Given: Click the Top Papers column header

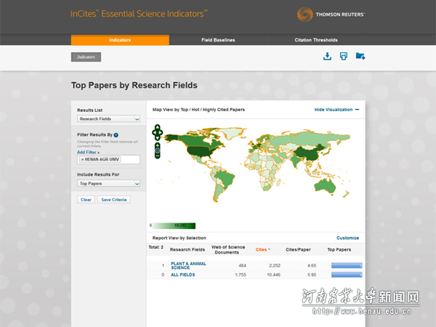Looking at the screenshot, I should click(339, 250).
